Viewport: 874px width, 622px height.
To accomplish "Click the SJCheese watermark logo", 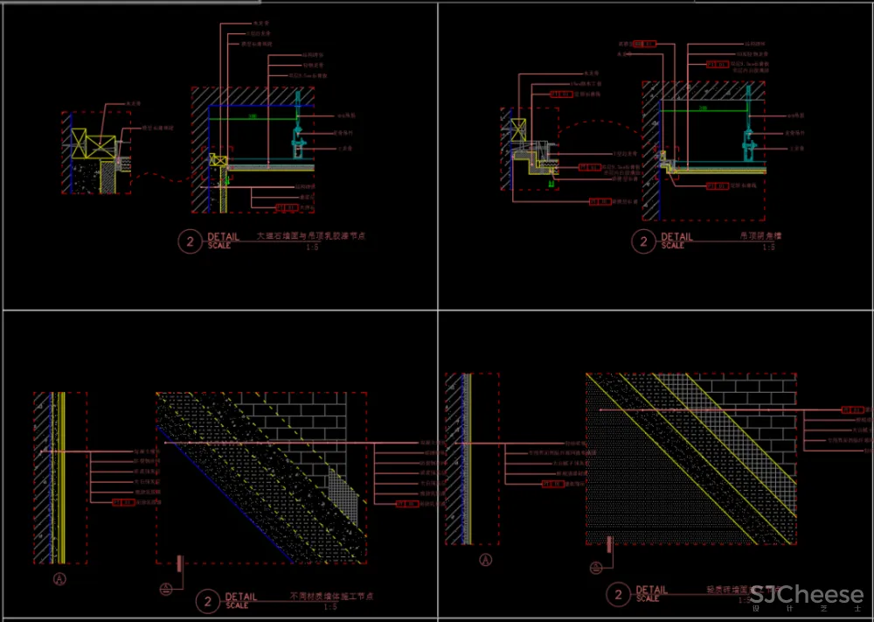I will click(806, 597).
